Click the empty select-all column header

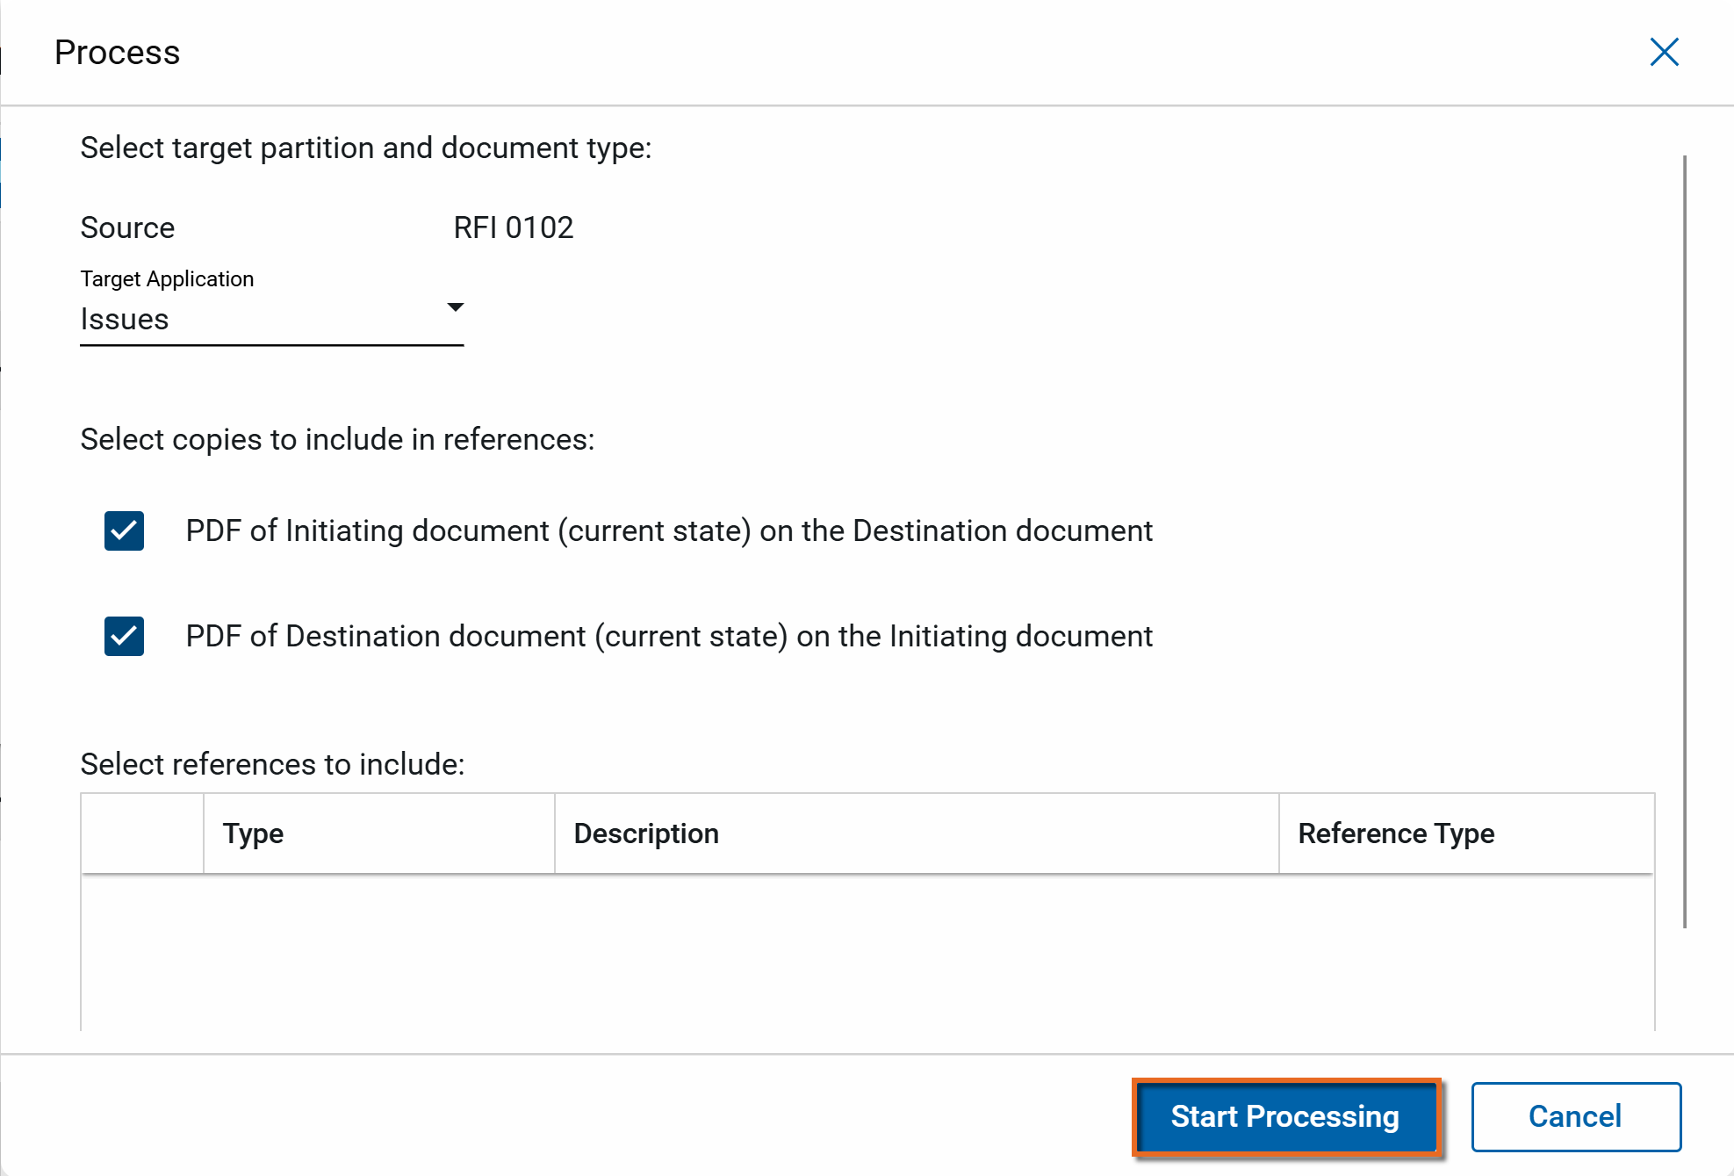pyautogui.click(x=142, y=833)
